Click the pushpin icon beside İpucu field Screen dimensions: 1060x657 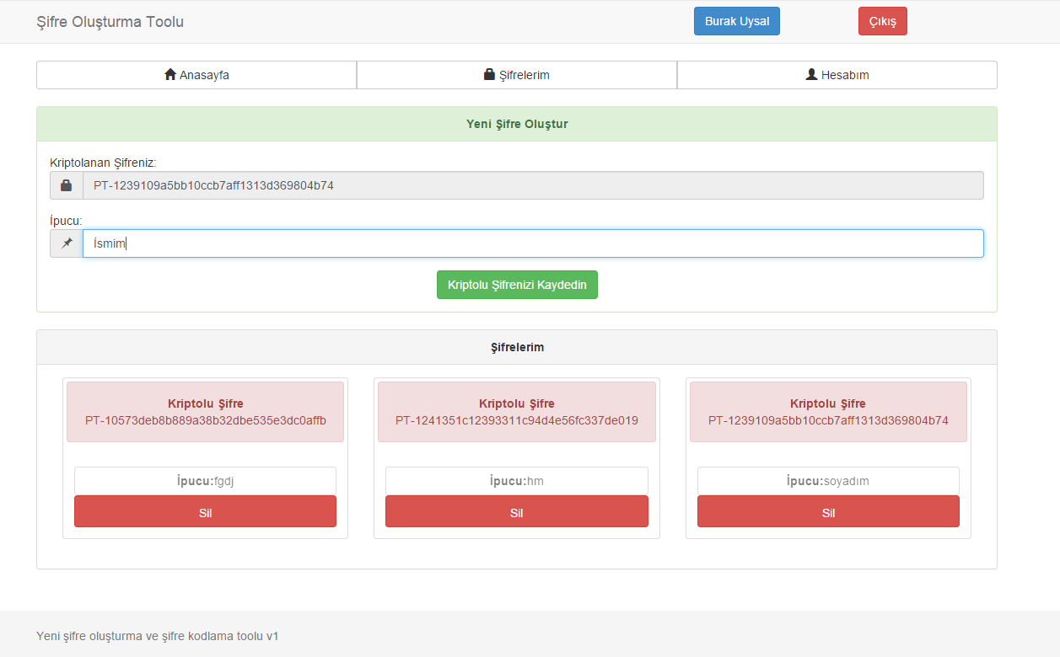tap(67, 243)
